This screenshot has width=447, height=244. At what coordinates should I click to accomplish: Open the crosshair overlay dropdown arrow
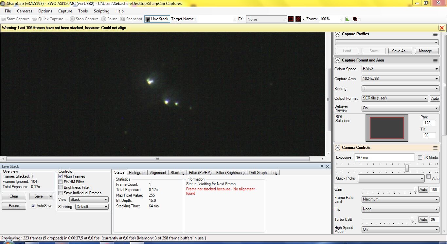click(x=303, y=19)
